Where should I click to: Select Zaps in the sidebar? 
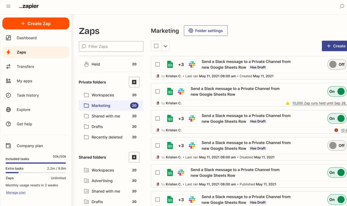coord(36,52)
